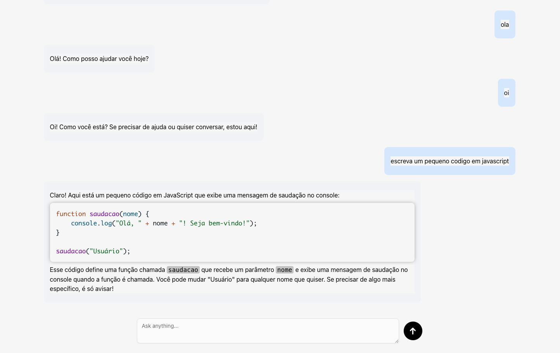Click the send arrow button
This screenshot has height=353, width=560.
(413, 331)
